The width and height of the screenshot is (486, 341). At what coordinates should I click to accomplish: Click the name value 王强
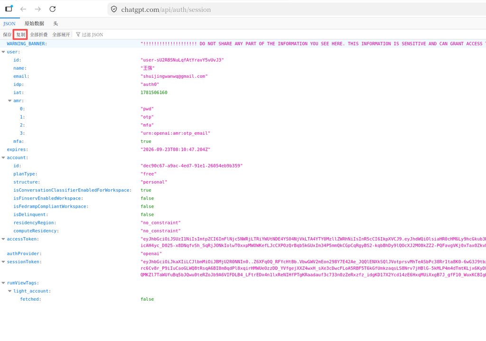(148, 68)
